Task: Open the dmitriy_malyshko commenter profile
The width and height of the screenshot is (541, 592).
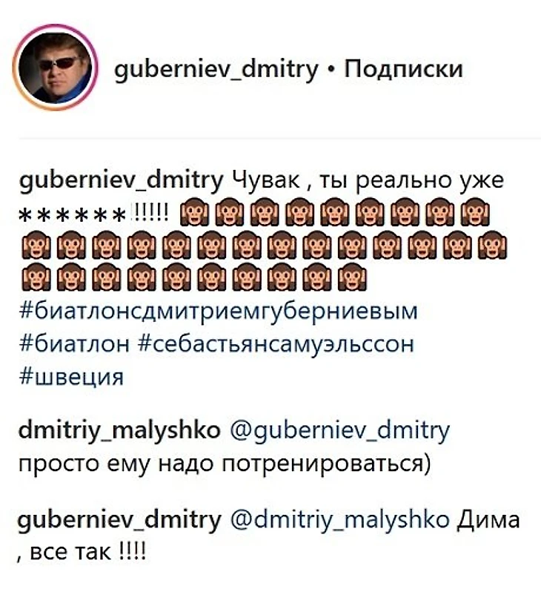Action: click(x=119, y=431)
